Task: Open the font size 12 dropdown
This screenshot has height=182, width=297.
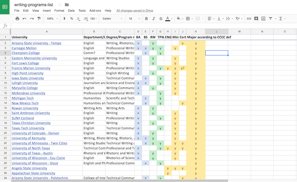Action: 134,19
